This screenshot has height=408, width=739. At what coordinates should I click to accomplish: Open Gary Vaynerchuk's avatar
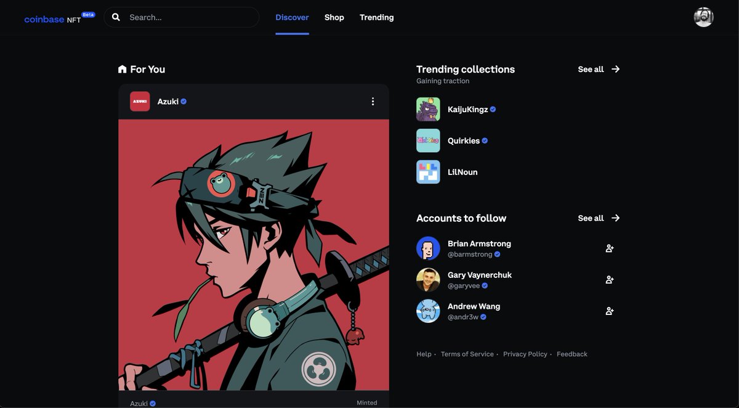point(428,280)
